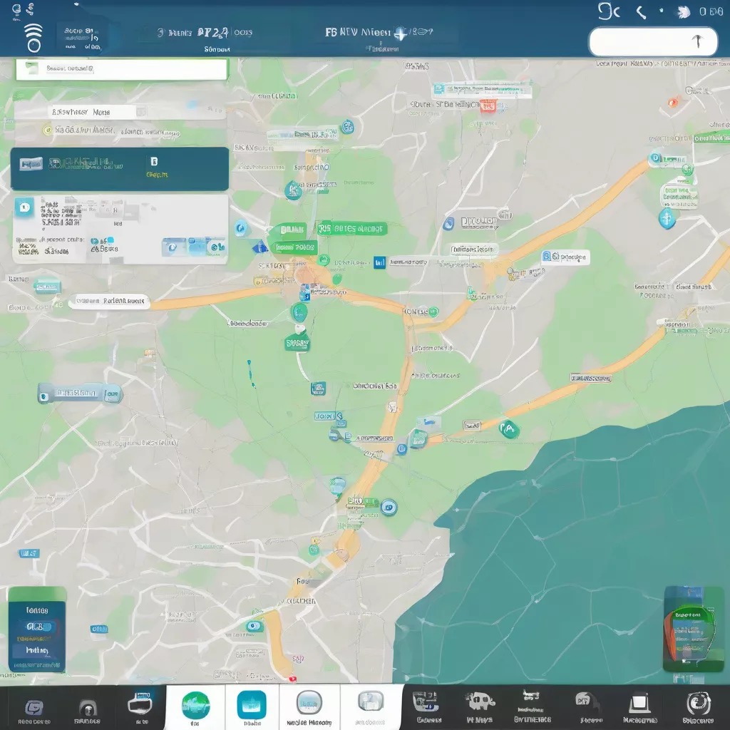This screenshot has height=730, width=730.
Task: Expand the green-outlined bar at top left
Action: [121, 70]
